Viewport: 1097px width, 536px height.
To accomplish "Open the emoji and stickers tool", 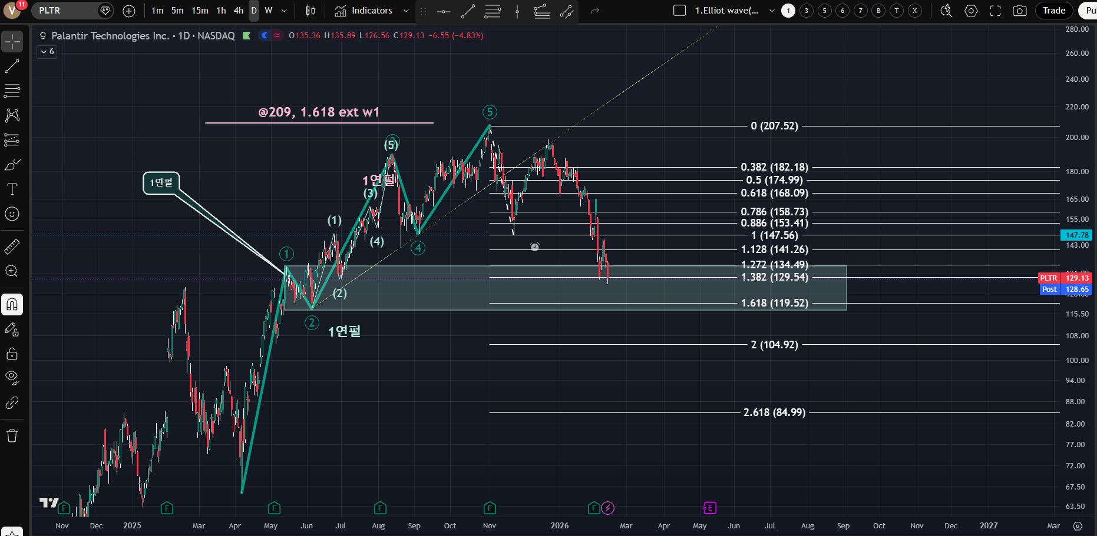I will click(12, 214).
